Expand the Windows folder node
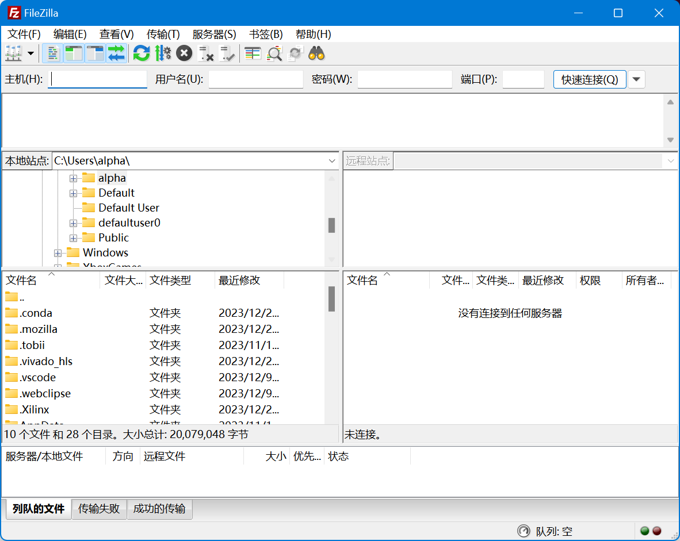The width and height of the screenshot is (680, 541). click(58, 253)
